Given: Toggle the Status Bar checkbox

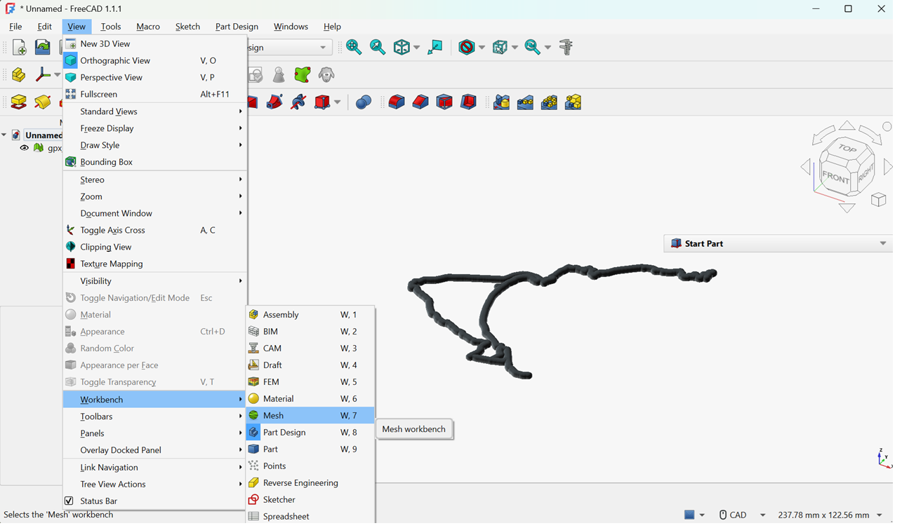Looking at the screenshot, I should click(69, 501).
